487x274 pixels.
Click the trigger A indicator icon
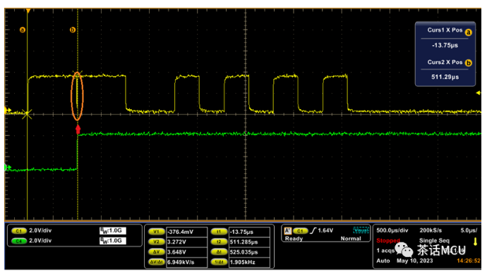click(287, 230)
